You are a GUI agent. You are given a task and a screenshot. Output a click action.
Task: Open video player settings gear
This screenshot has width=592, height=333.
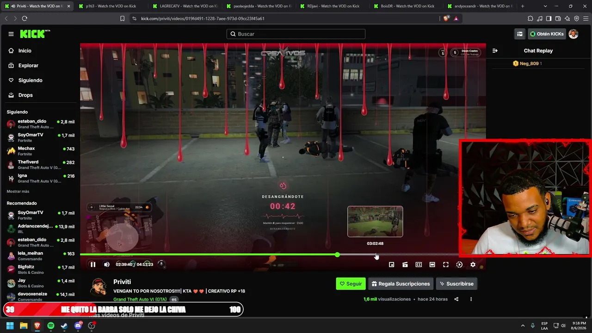pyautogui.click(x=473, y=265)
